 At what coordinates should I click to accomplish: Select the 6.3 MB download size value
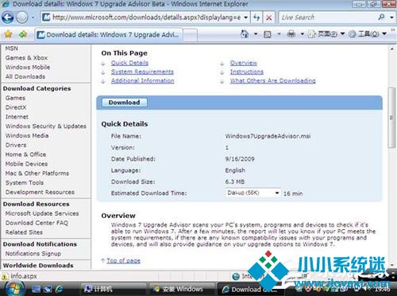pos(235,181)
